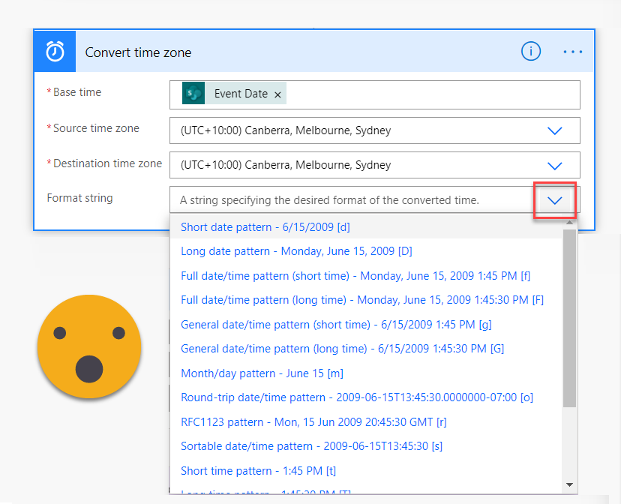Remove the Event Date token
The image size is (621, 504).
point(277,94)
